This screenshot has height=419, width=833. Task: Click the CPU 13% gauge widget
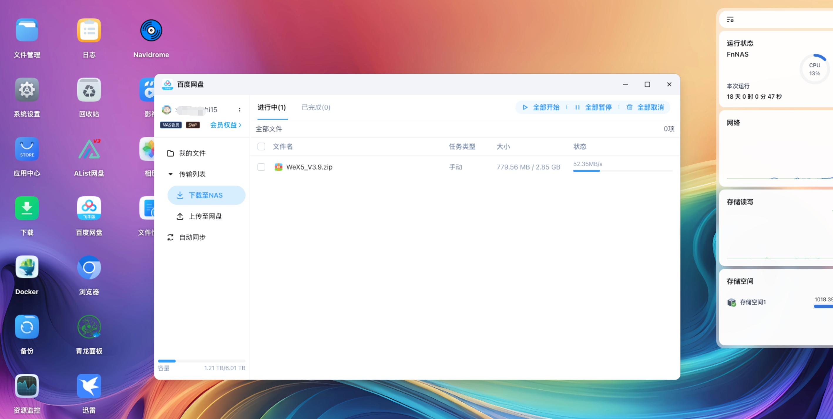[x=814, y=69]
